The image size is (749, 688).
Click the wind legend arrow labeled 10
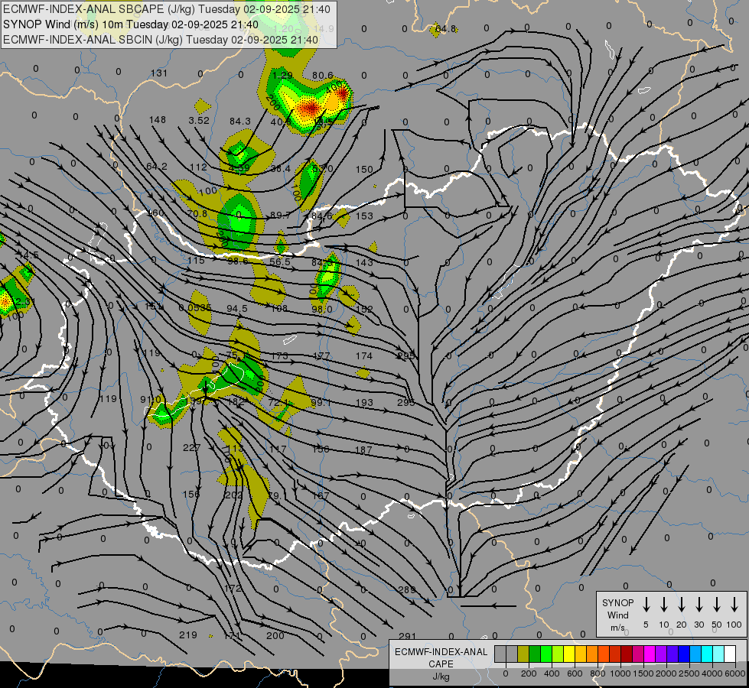coord(664,605)
